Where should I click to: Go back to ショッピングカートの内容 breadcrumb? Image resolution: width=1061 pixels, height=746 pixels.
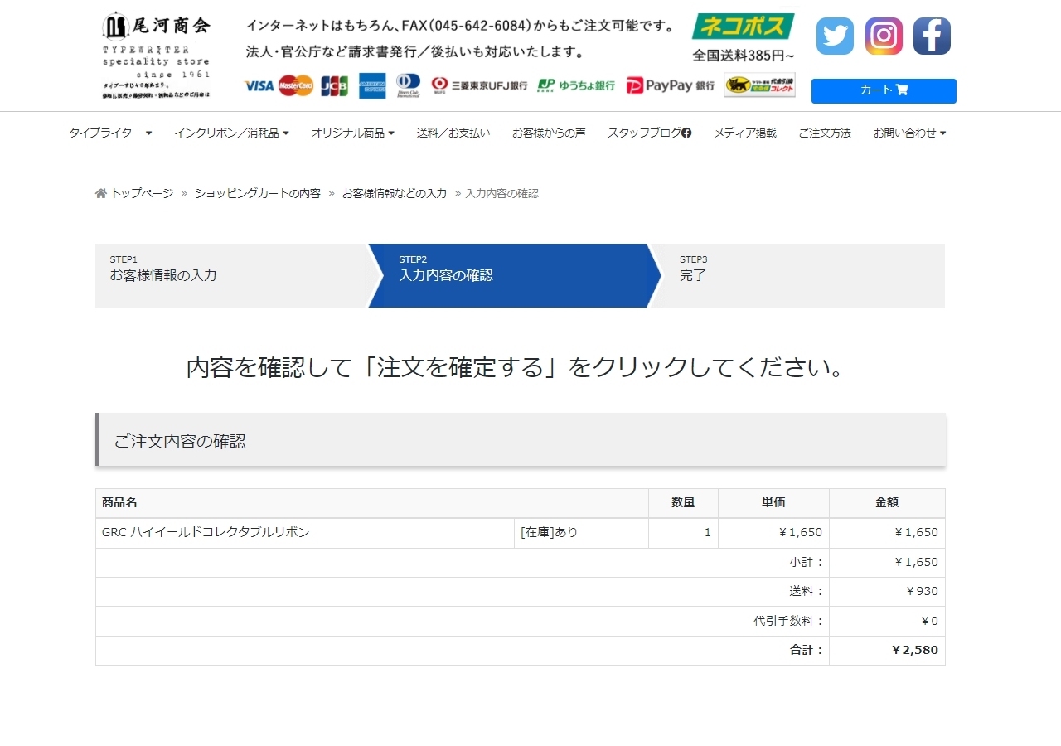point(257,193)
